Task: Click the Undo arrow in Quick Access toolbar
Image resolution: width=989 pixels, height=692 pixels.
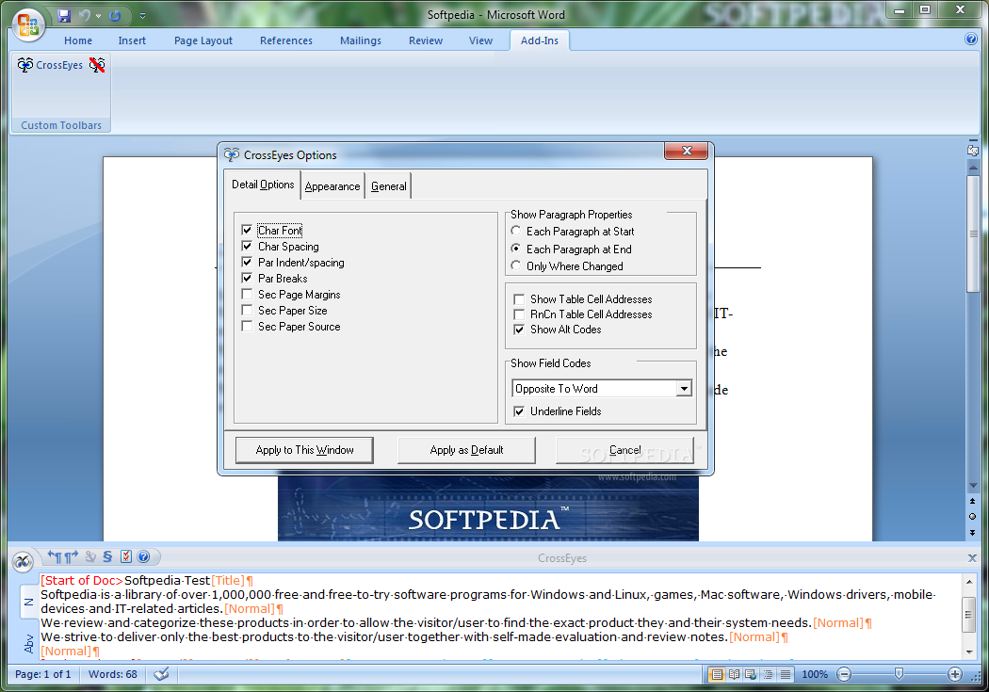Action: [85, 16]
